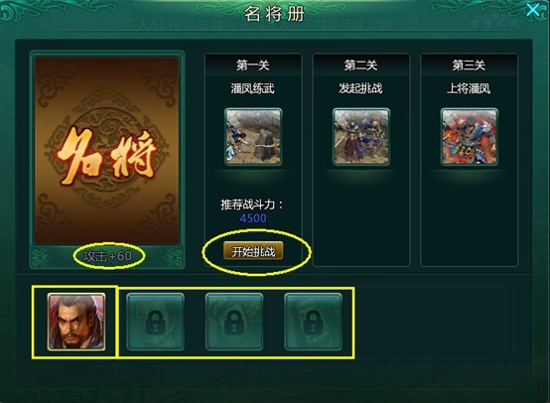Select the 发起挑战 stage thumbnail

click(x=361, y=136)
